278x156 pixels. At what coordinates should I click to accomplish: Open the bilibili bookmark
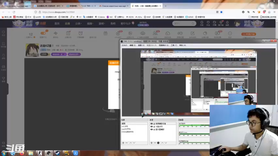click(189, 17)
